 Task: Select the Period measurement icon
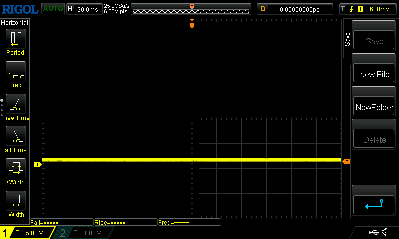[15, 39]
